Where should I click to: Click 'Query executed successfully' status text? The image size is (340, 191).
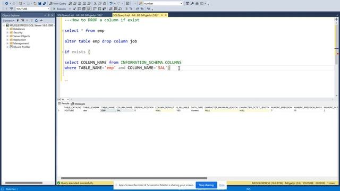tap(77, 183)
